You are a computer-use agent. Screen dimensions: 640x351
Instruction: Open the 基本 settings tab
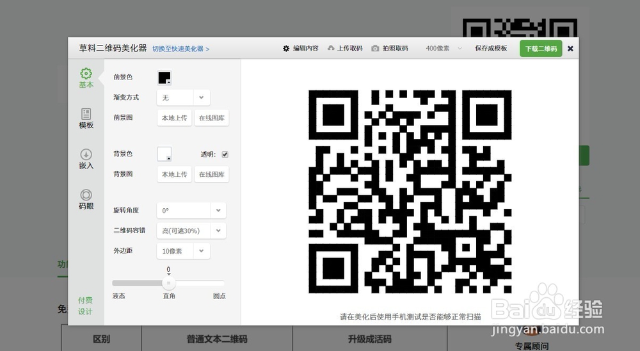tap(86, 78)
